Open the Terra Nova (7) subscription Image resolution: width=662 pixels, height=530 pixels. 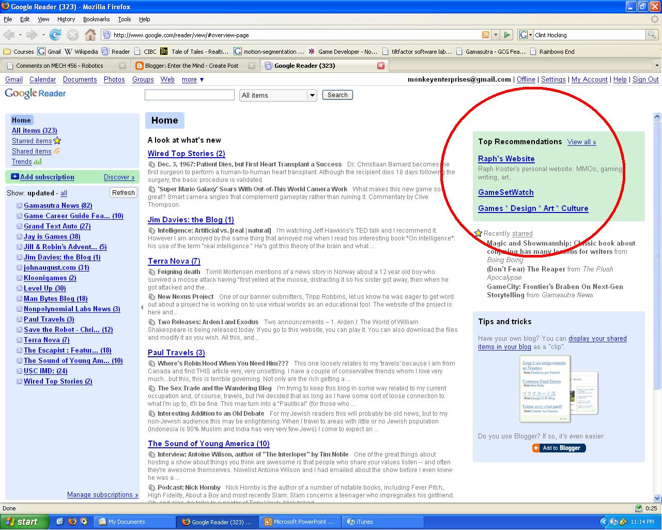47,340
